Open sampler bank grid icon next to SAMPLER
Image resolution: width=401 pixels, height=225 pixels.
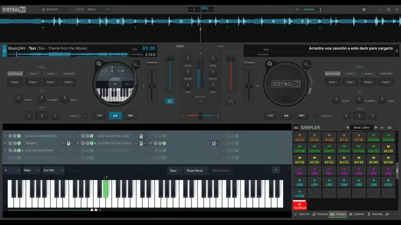[x=296, y=127]
